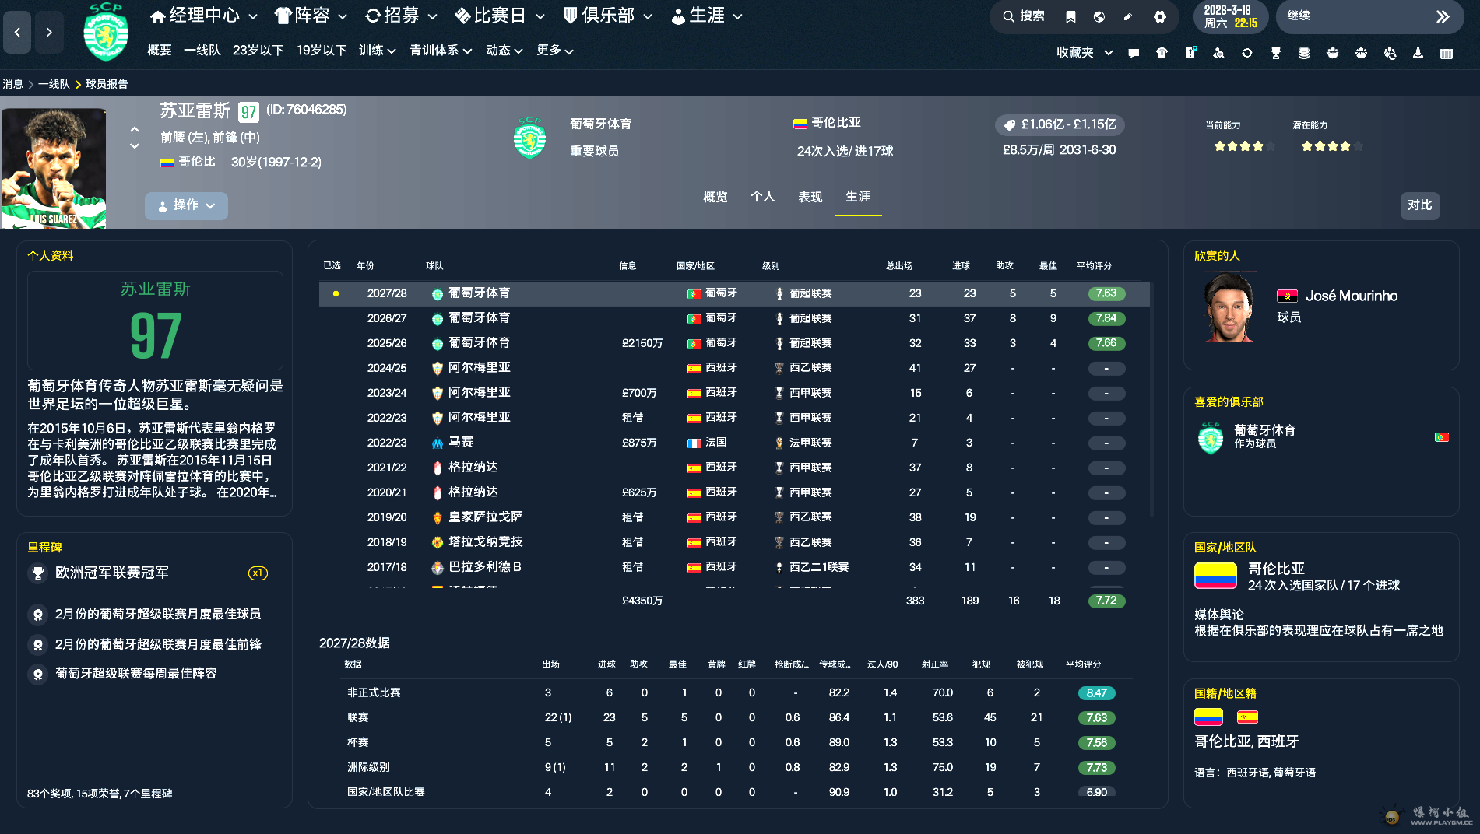
Task: Sort career table by 总出场 column
Action: [x=899, y=266]
